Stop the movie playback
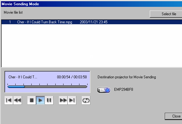This screenshot has width=182, height=124. tap(32, 100)
